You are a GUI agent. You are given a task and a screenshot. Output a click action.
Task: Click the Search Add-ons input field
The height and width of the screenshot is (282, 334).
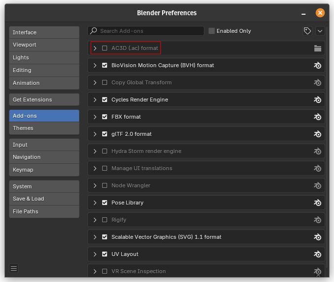pos(146,31)
